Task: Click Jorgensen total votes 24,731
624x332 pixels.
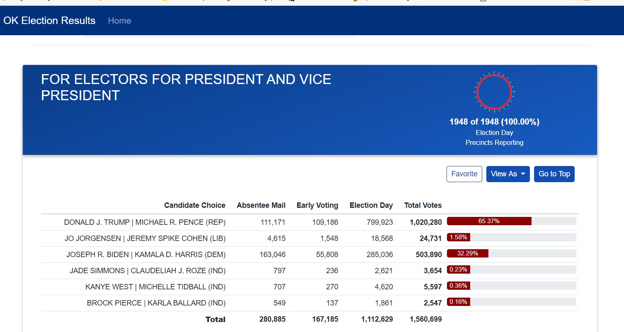Action: 431,238
